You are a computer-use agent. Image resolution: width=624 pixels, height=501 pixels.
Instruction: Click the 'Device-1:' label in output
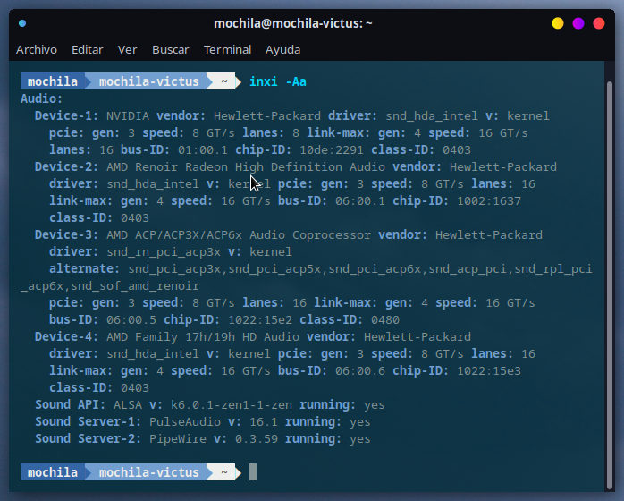click(66, 116)
